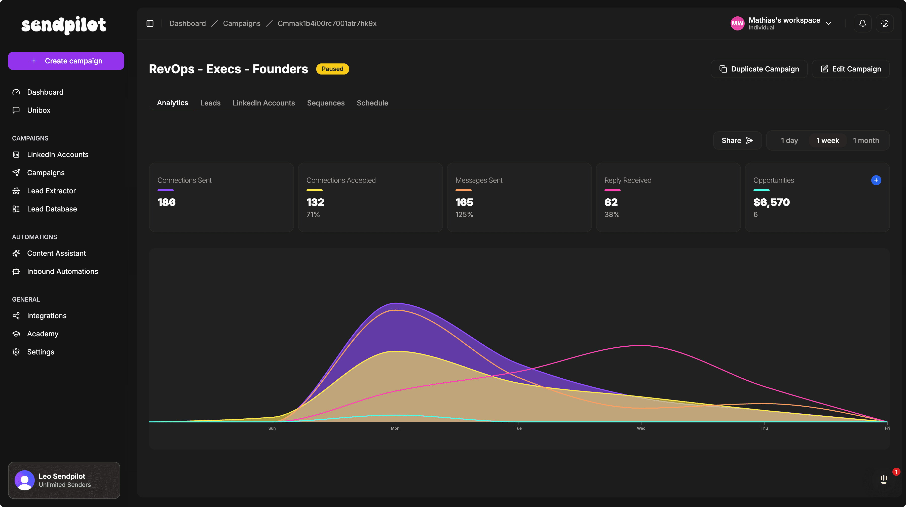Screen dimensions: 906x507
Task: Add opportunity with blue plus icon
Action: 876,180
